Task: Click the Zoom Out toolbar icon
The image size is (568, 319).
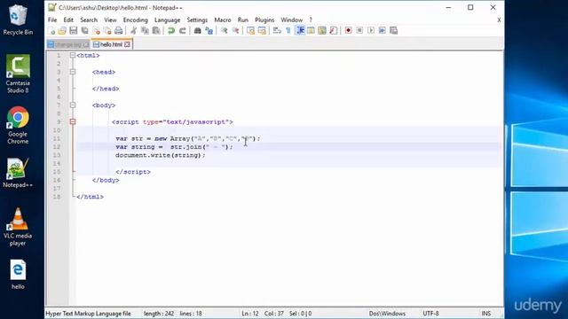Action: (235, 31)
